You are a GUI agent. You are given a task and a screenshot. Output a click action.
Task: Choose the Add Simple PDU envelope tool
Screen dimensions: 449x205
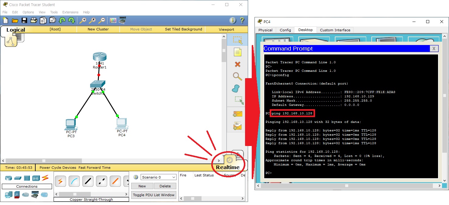[x=237, y=114]
